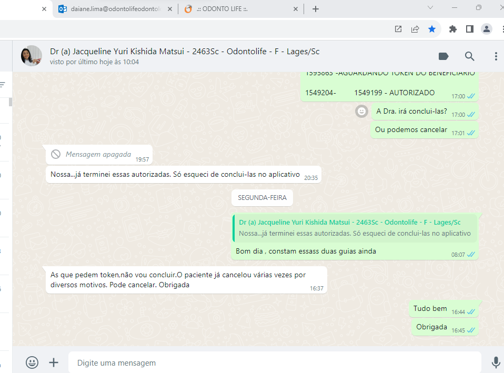Toggle browser side panel icon
The image size is (504, 373).
[470, 29]
